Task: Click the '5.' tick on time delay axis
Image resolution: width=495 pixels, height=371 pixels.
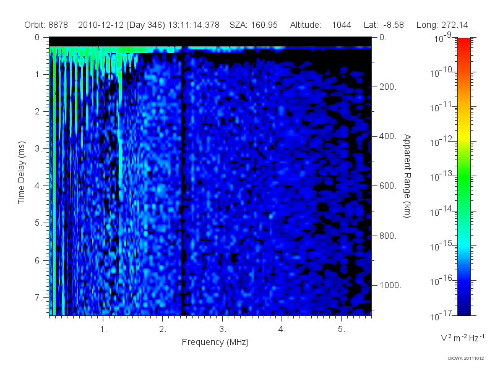Action: 38,223
